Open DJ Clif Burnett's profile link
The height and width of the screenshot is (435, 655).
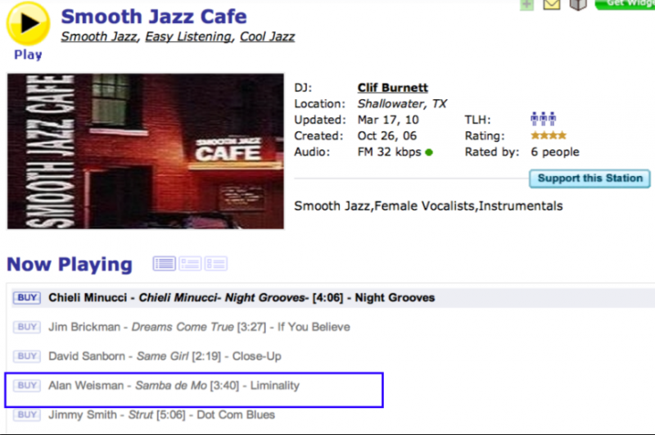tap(393, 88)
